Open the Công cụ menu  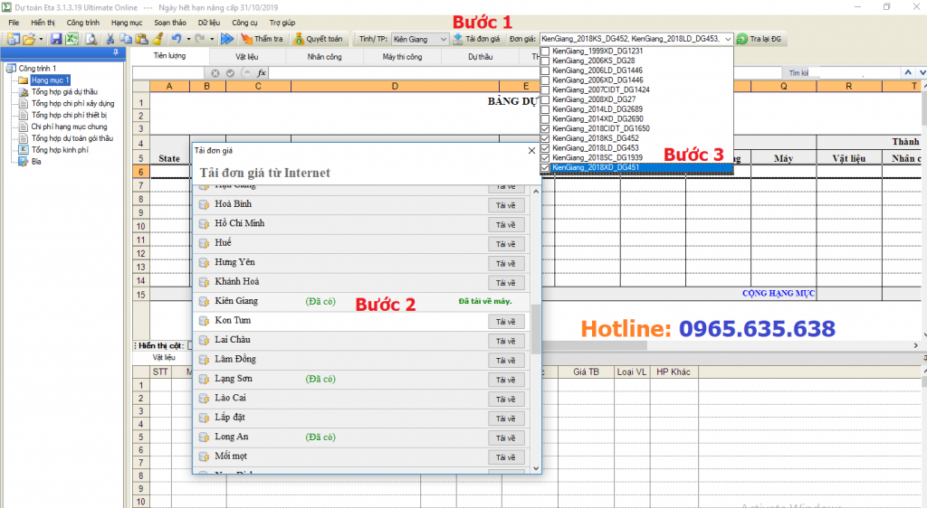click(244, 21)
